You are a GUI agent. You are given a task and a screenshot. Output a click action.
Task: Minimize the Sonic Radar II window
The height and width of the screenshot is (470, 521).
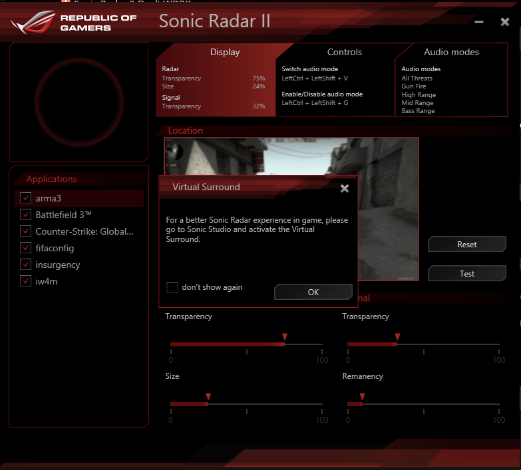pos(479,22)
